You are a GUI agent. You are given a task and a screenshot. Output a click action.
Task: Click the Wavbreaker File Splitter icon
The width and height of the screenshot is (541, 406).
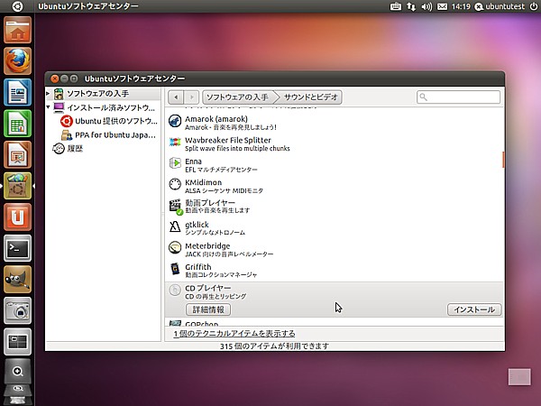coord(175,143)
